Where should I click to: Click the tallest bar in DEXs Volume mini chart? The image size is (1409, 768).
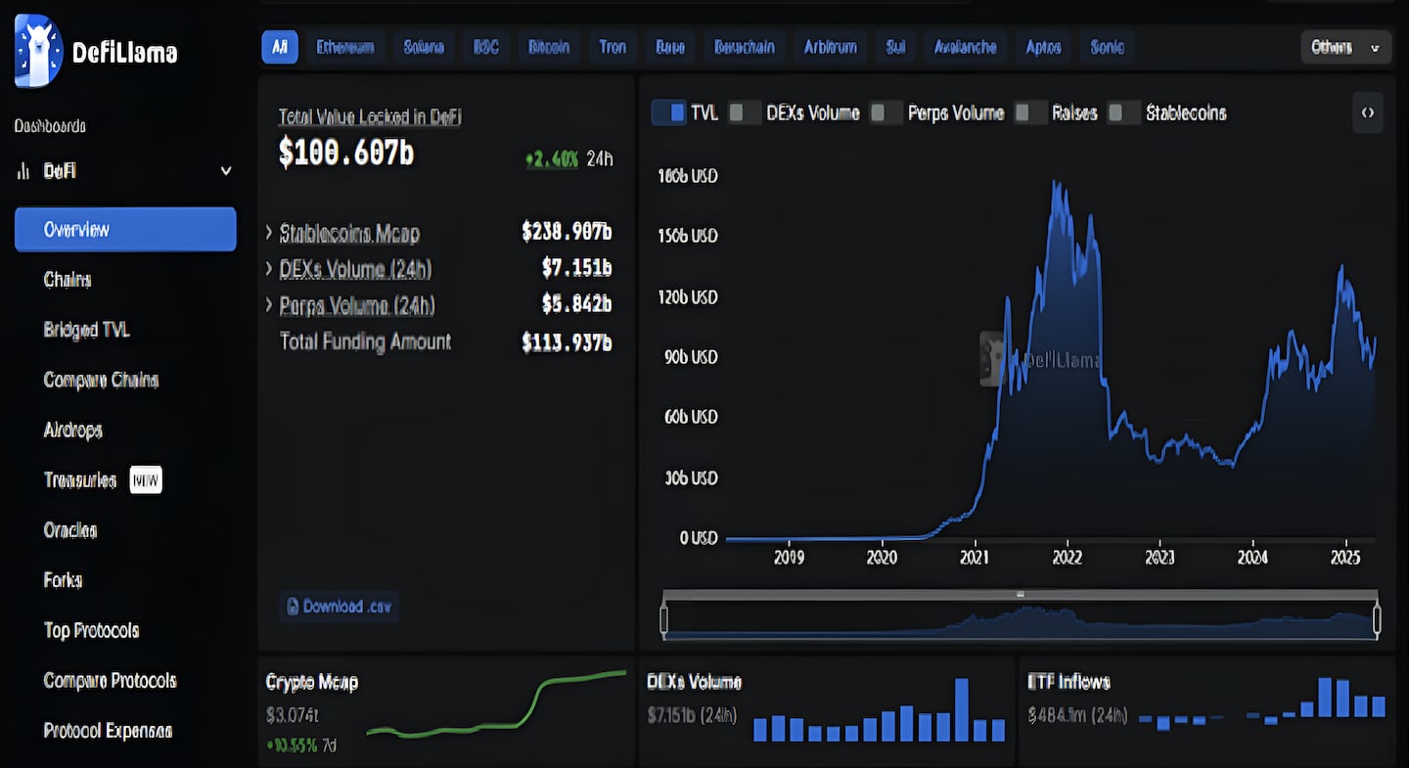point(962,709)
